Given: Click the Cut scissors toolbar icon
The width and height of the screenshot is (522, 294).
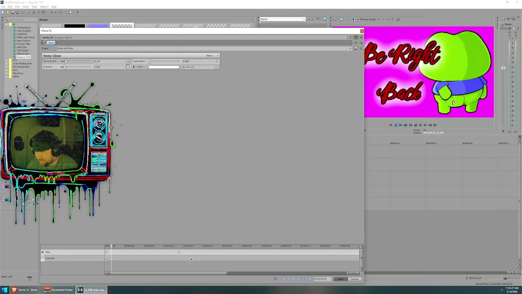Looking at the screenshot, I should click(x=33, y=12).
